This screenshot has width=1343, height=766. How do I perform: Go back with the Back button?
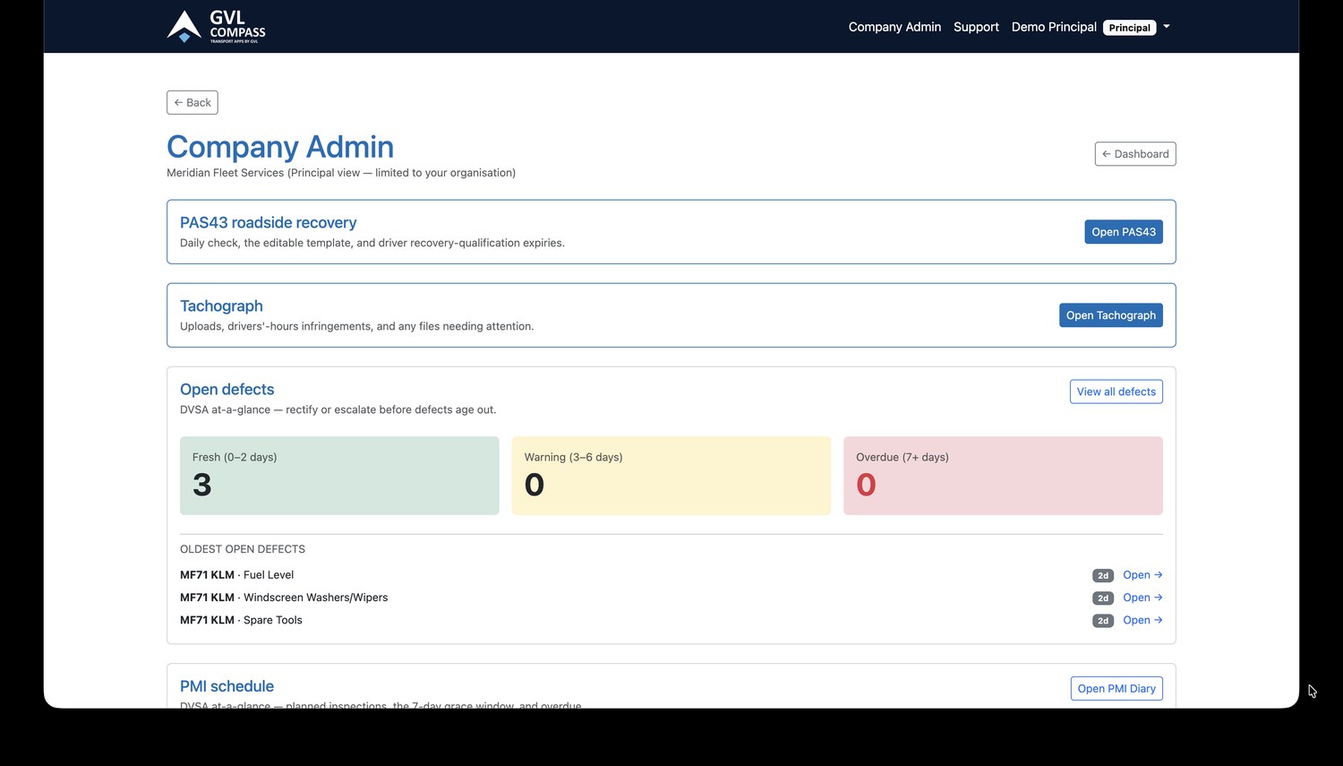pos(192,102)
